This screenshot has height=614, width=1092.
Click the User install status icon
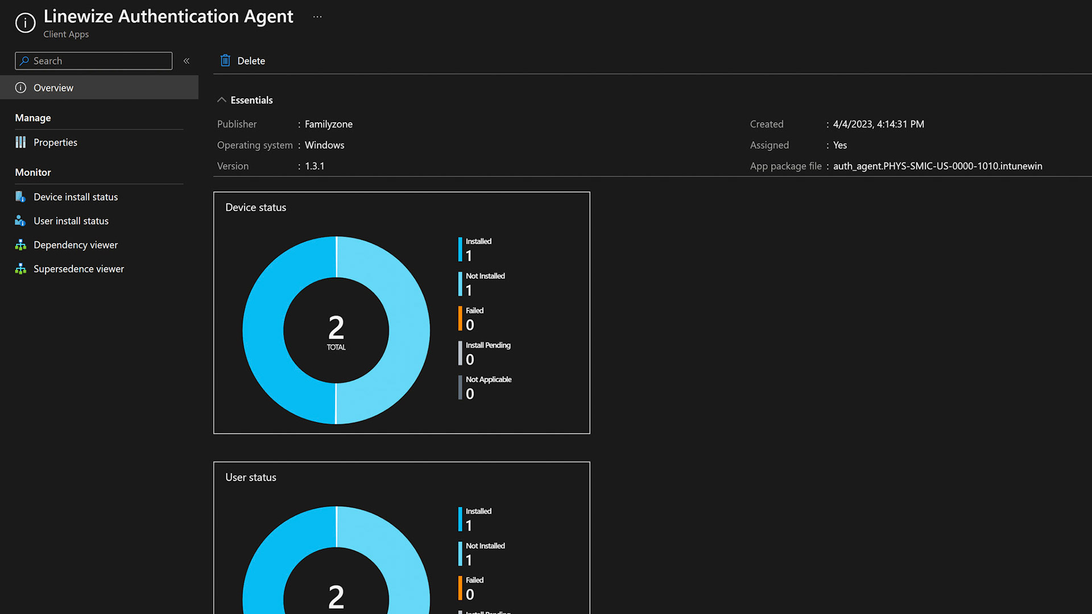(20, 221)
